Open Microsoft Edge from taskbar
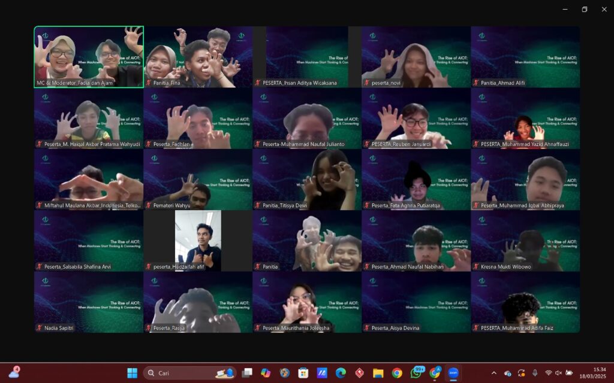 341,373
